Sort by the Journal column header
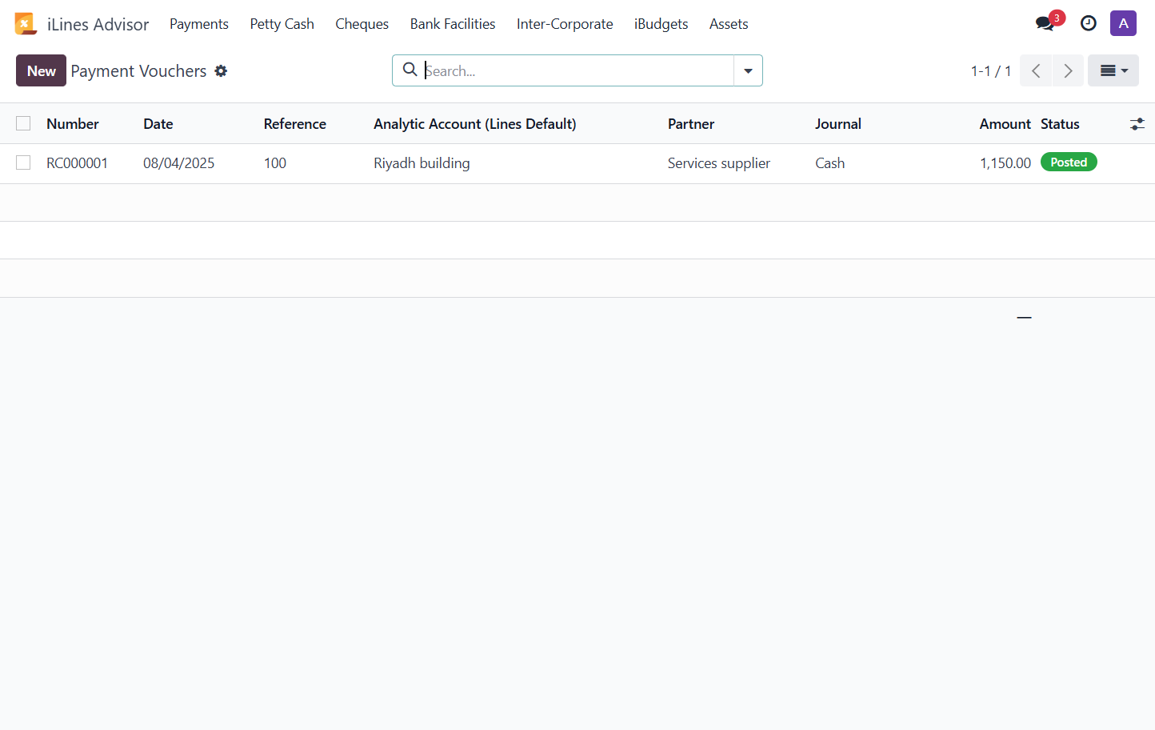The width and height of the screenshot is (1155, 730). coord(838,123)
